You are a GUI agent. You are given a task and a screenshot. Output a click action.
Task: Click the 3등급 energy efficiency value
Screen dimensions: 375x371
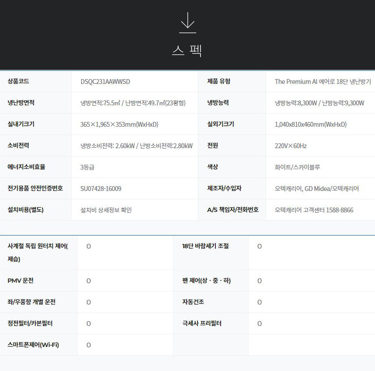coord(87,167)
